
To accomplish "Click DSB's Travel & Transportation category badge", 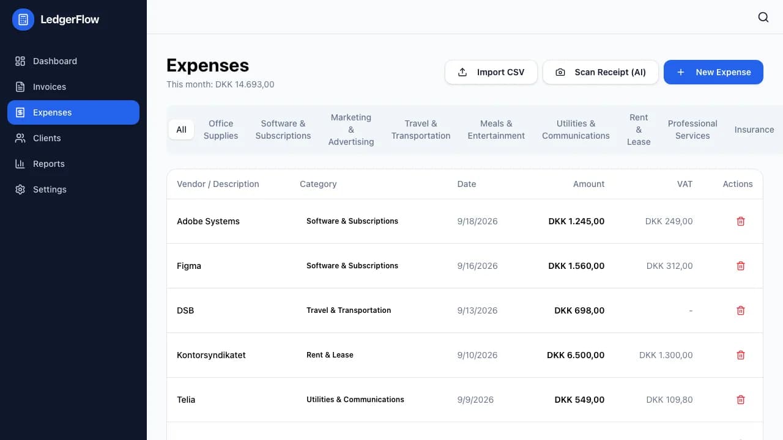I will point(349,310).
